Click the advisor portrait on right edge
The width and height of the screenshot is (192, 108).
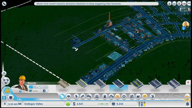click(186, 25)
